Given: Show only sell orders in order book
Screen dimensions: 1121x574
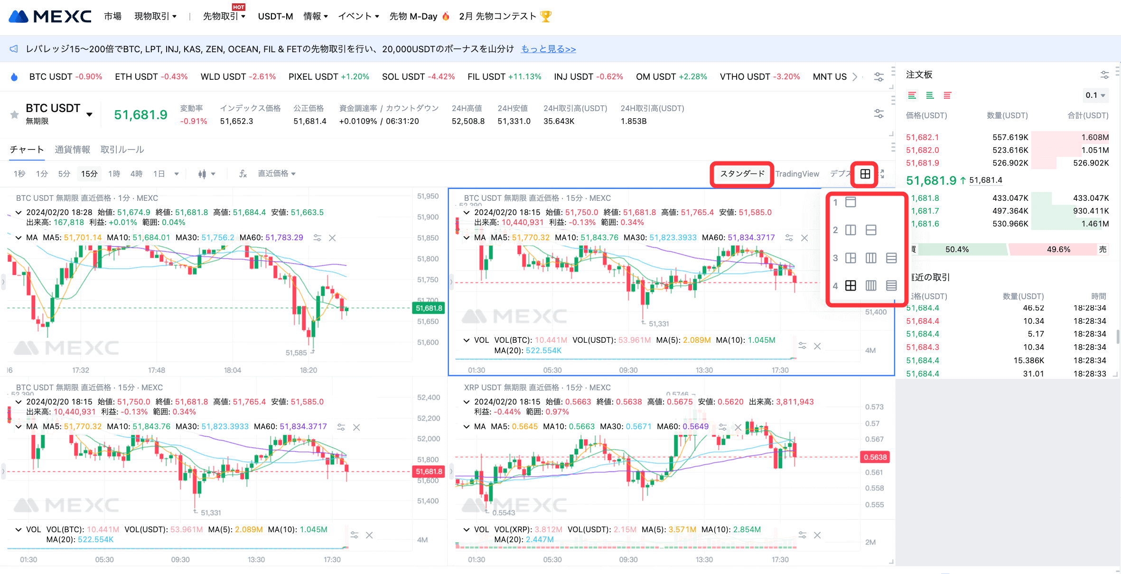Looking at the screenshot, I should click(947, 95).
